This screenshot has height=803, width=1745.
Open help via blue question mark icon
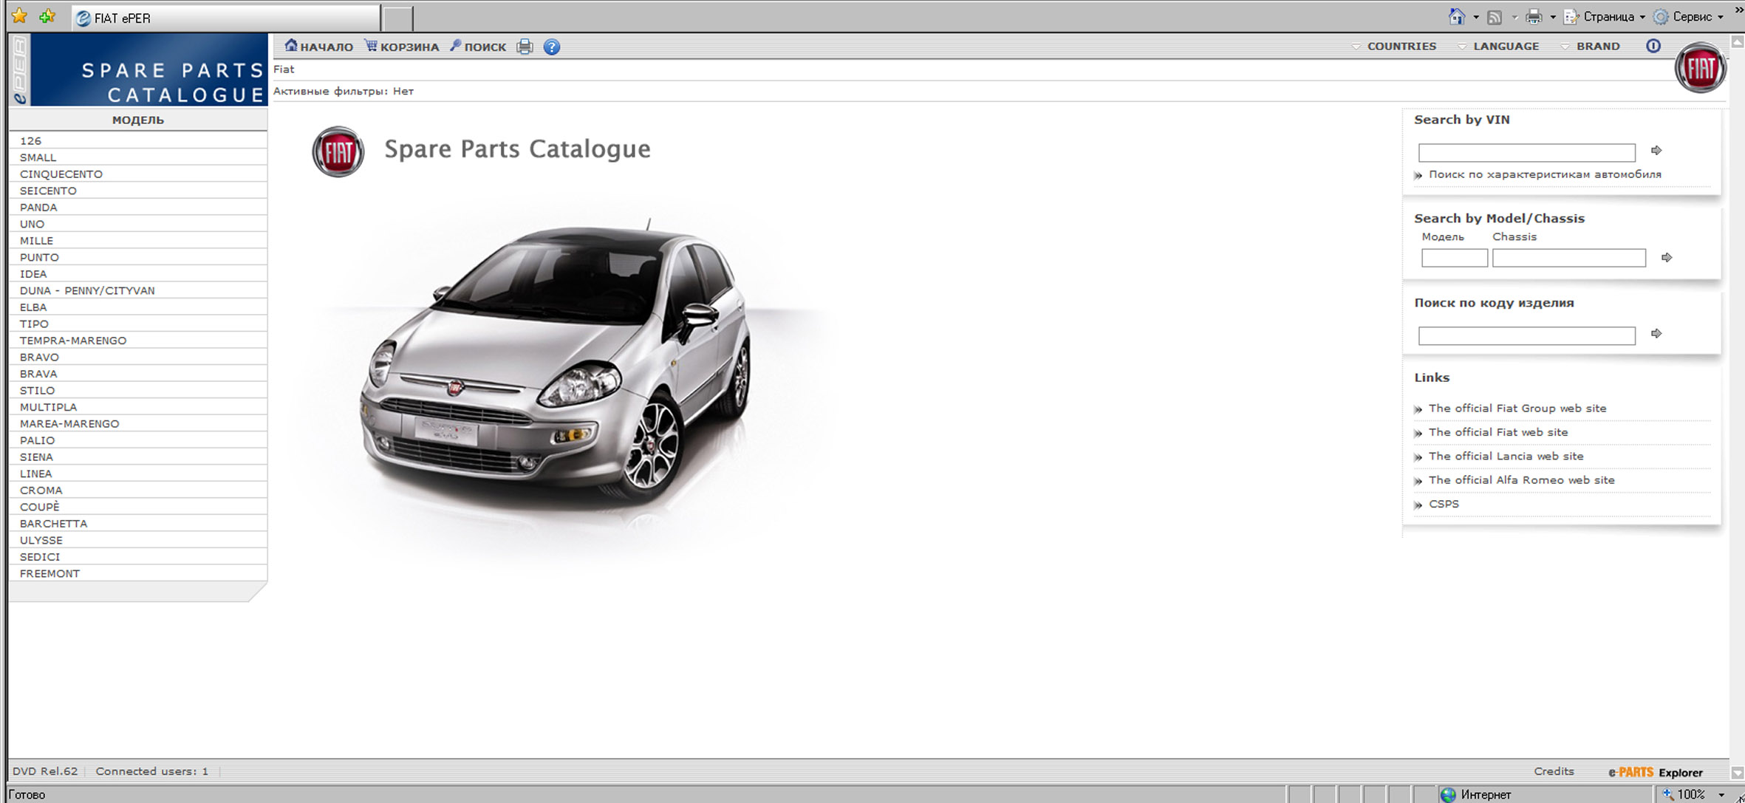pos(551,47)
